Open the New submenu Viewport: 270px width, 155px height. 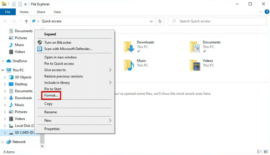[74, 120]
